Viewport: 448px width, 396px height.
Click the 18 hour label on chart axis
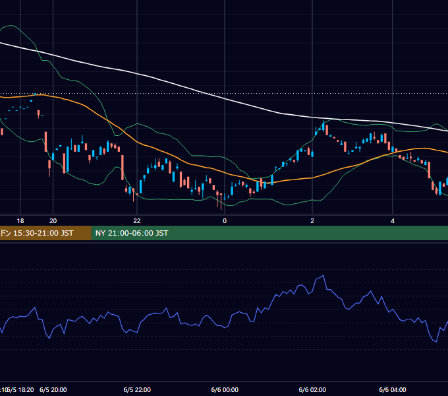[20, 221]
